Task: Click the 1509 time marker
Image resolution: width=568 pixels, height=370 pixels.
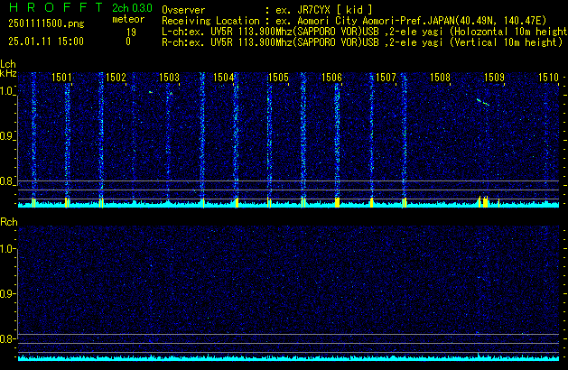Action: point(495,78)
